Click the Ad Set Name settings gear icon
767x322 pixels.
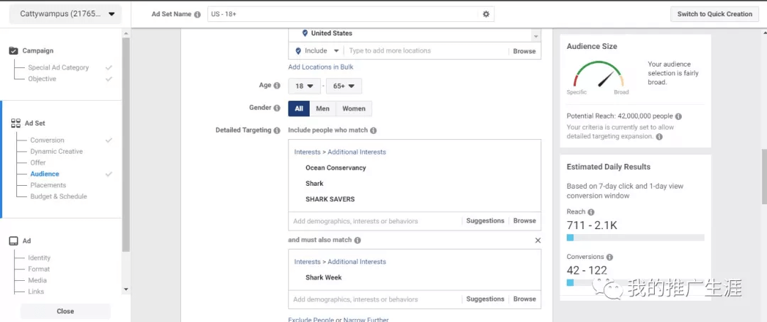(x=486, y=14)
